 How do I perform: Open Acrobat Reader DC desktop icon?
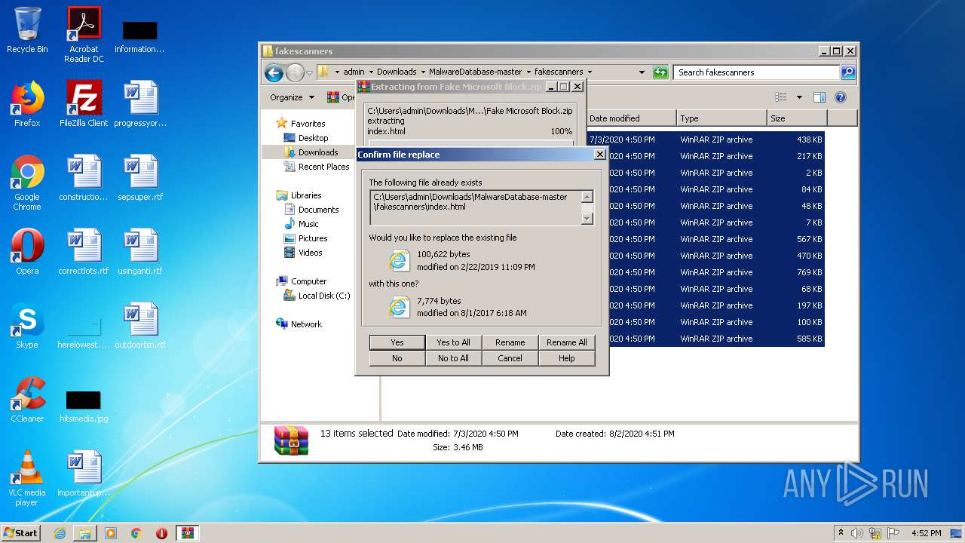(84, 35)
